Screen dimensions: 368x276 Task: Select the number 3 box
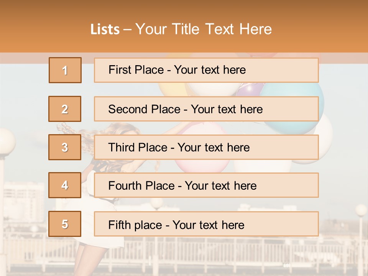(65, 147)
